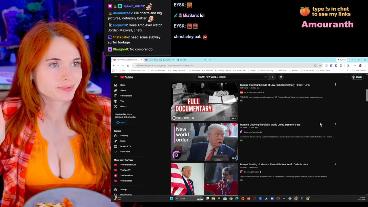The width and height of the screenshot is (368, 207).
Task: Open Gemini button in Chrome
Action: (341, 60)
